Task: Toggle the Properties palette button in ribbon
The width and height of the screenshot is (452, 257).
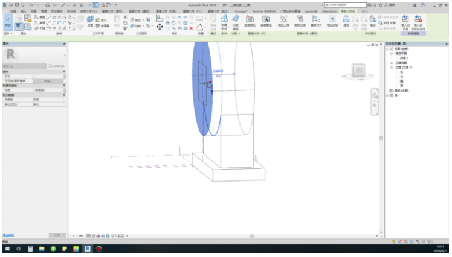Action: (x=18, y=27)
